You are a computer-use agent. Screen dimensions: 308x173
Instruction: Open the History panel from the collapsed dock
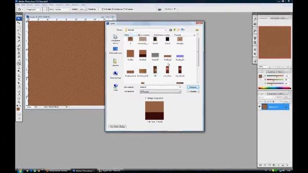(255, 19)
